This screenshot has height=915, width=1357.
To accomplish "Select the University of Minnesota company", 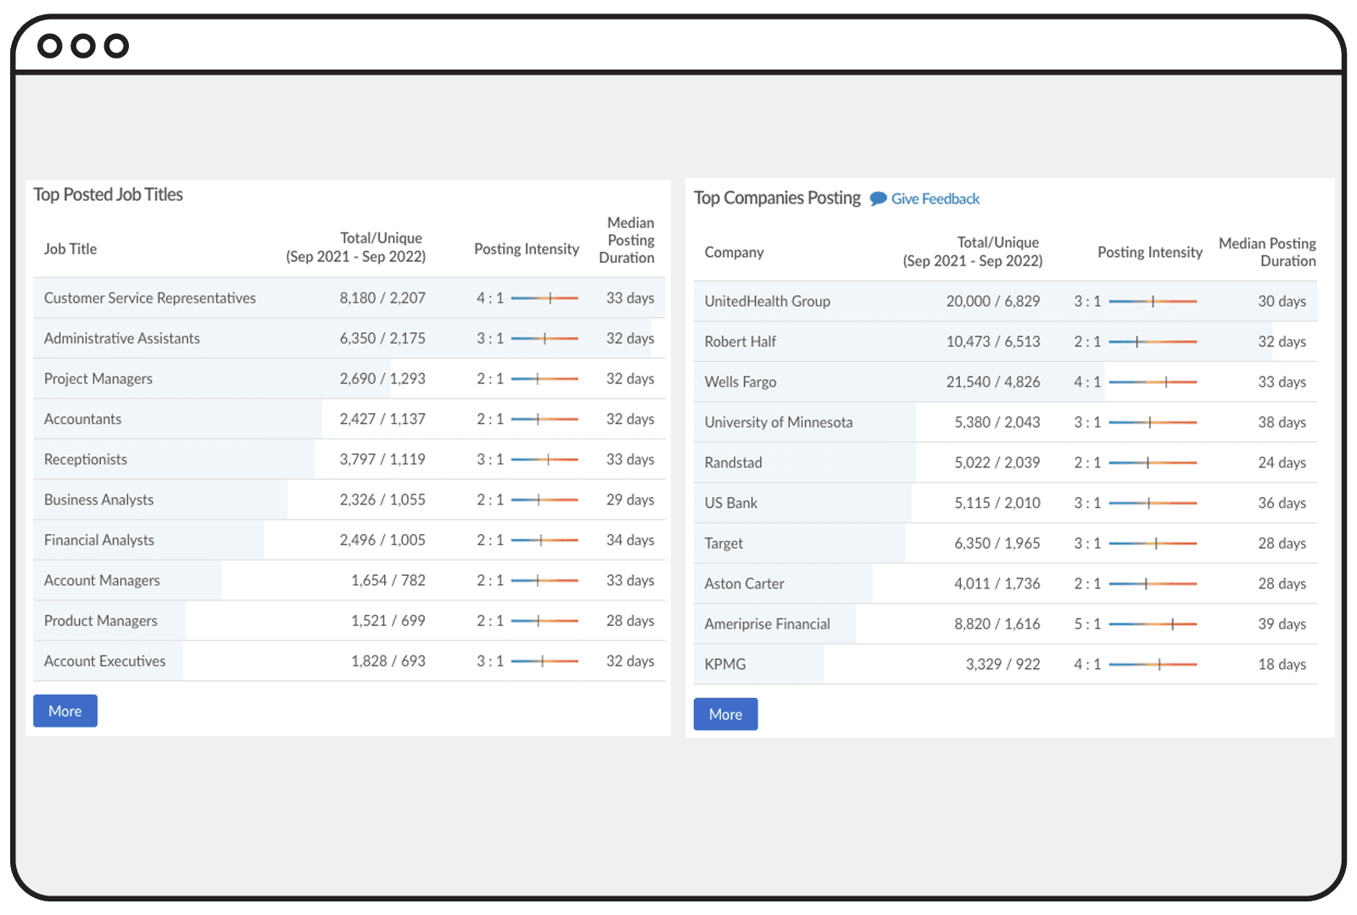I will [x=779, y=422].
